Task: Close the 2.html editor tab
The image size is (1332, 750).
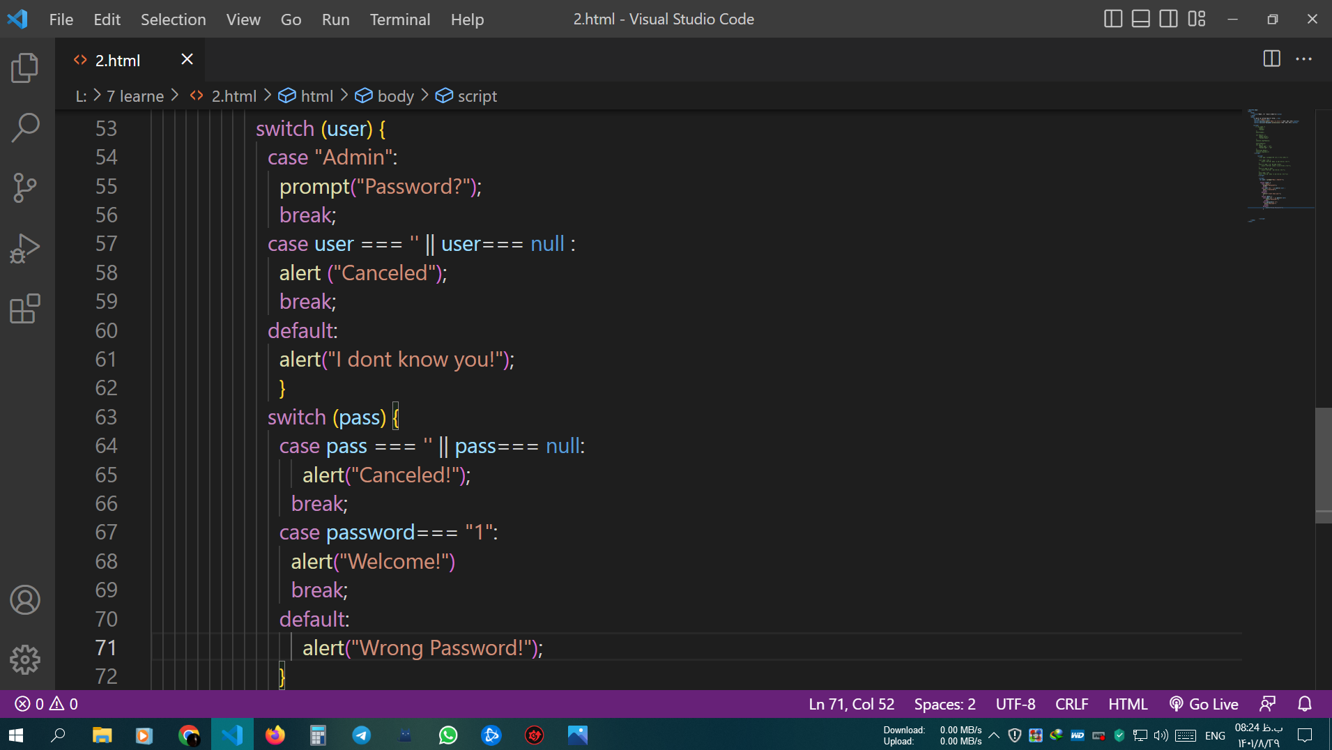Action: (x=187, y=60)
